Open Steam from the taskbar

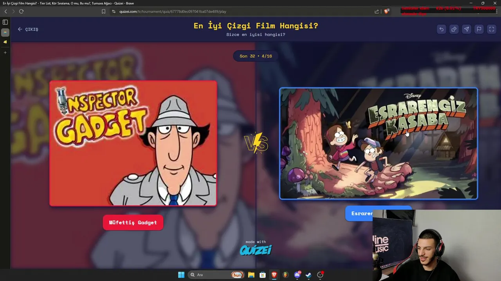point(308,275)
